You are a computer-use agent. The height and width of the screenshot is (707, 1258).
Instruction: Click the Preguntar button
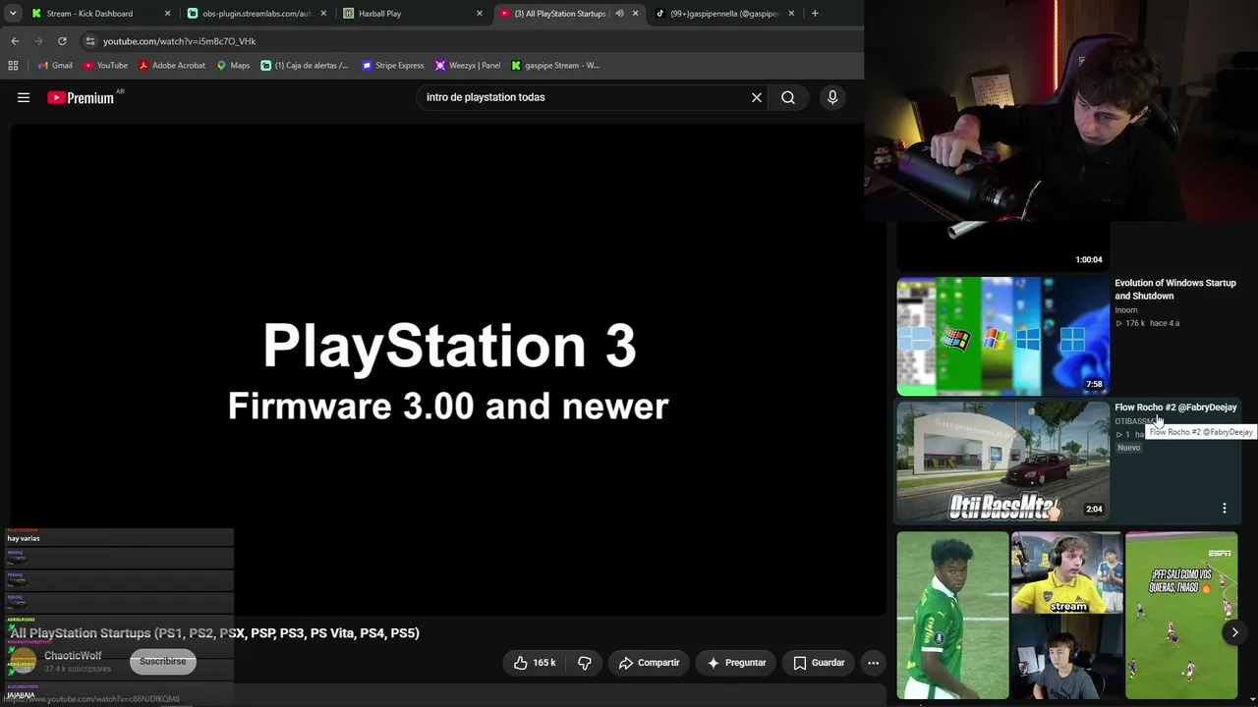(x=736, y=663)
